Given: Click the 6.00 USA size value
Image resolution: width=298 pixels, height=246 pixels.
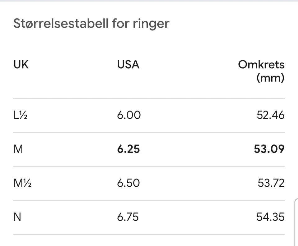Looking at the screenshot, I should (x=129, y=115).
